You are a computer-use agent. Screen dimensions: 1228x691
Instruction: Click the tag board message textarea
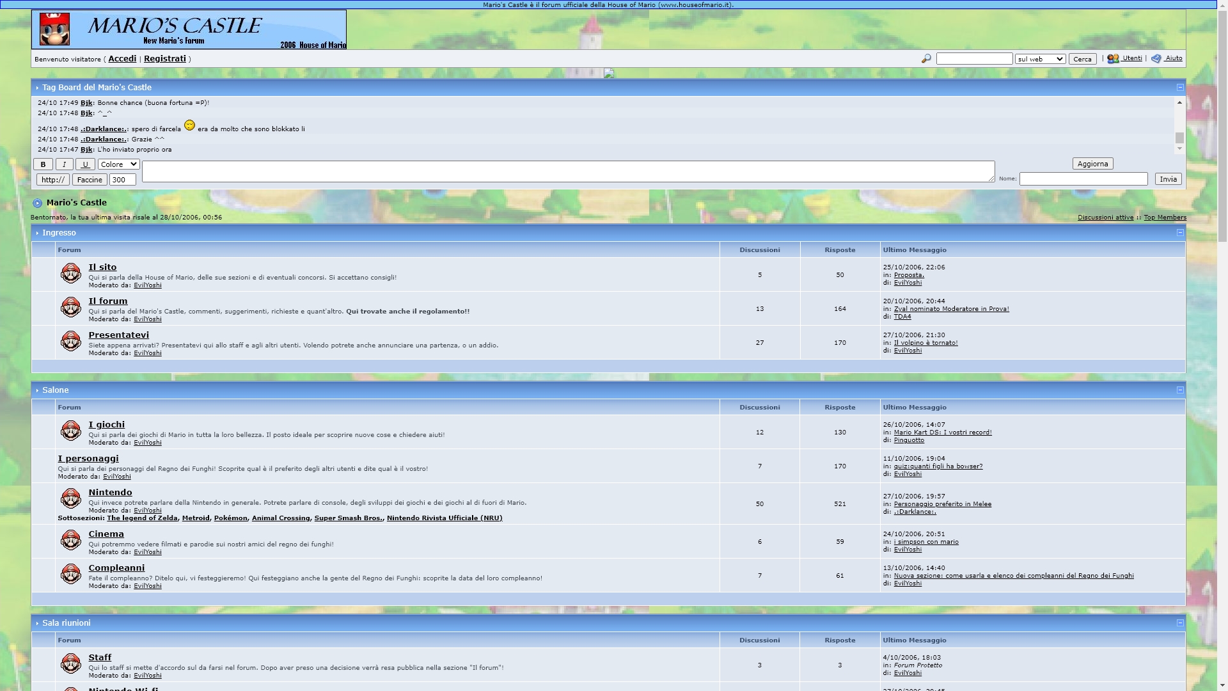coord(568,171)
